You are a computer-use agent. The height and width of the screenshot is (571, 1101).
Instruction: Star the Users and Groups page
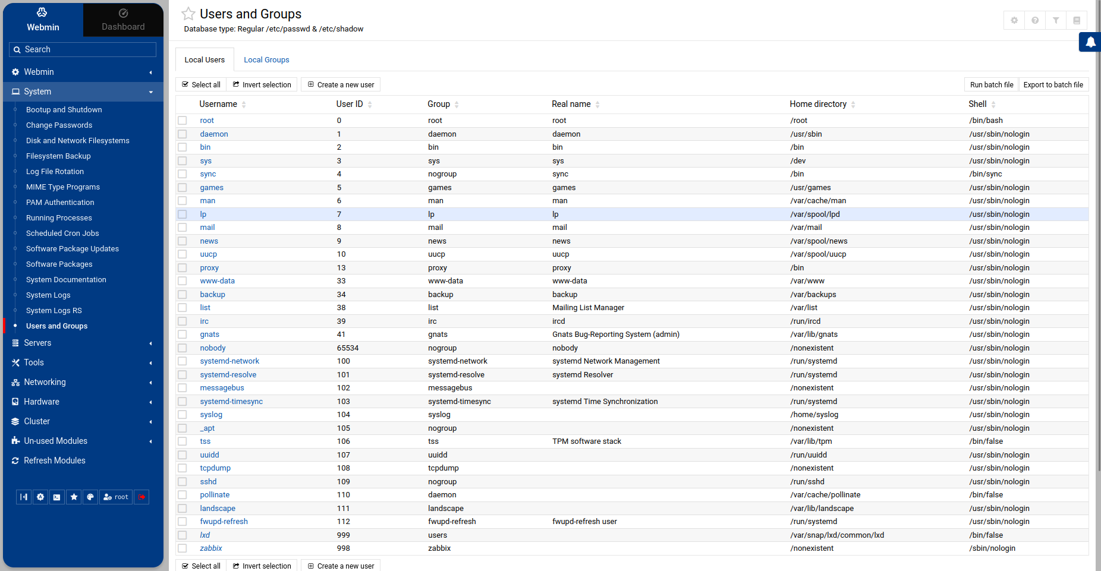click(188, 14)
